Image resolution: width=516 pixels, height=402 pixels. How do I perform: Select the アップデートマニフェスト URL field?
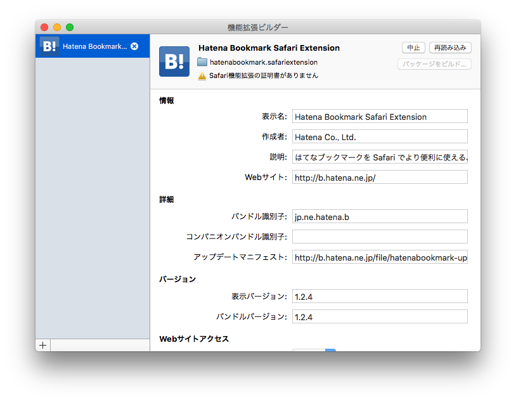coord(379,257)
